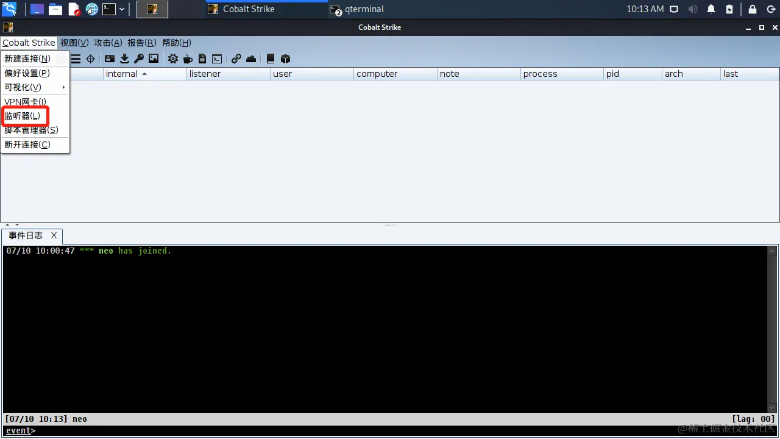Open the Cobalt Strike menu
The width and height of the screenshot is (780, 439).
29,43
